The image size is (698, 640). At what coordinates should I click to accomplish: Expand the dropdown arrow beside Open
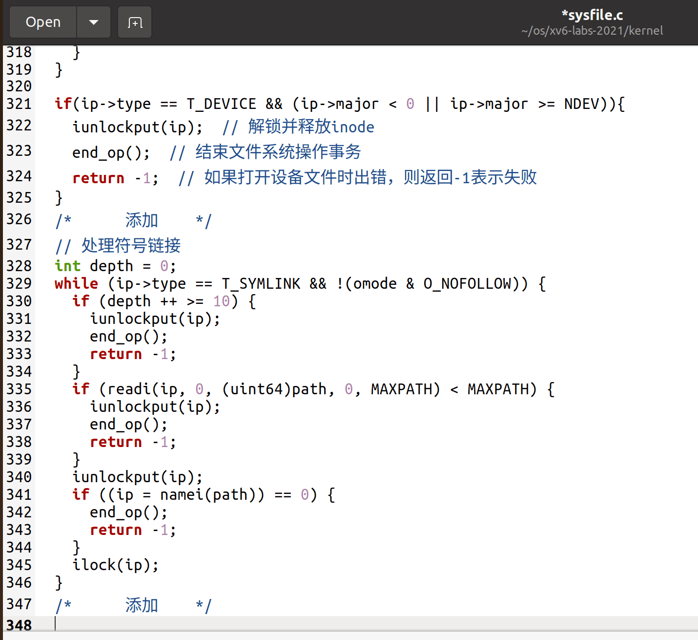point(94,22)
